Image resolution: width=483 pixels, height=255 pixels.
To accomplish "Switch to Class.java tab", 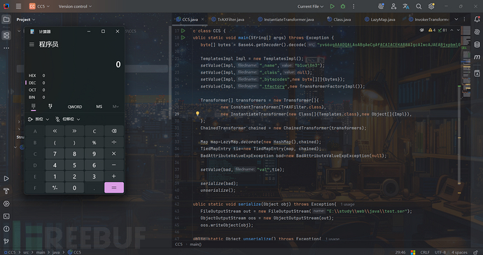I will 339,20.
